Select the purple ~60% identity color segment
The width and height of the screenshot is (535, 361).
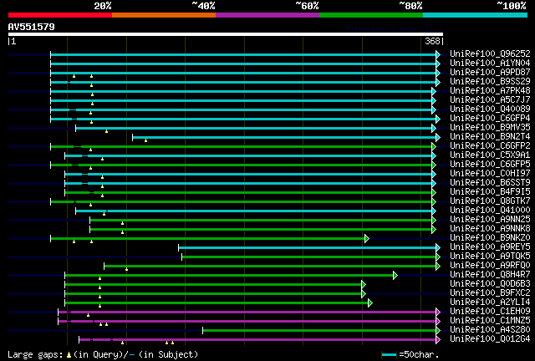(267, 15)
